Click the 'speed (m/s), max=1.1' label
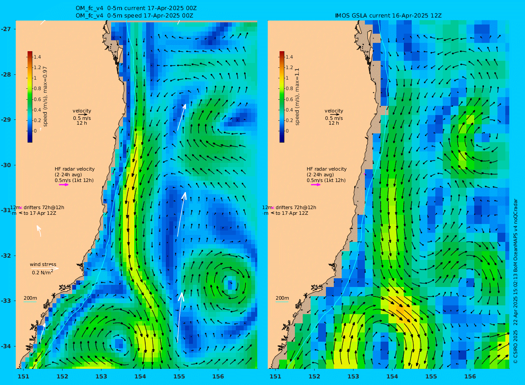This screenshot has width=525, height=385. [297, 97]
